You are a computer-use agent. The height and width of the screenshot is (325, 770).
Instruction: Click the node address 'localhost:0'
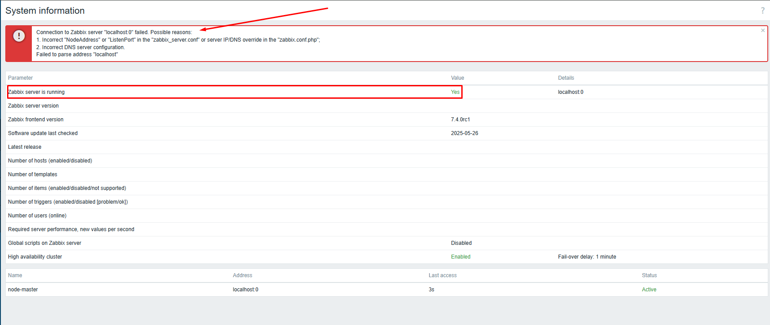(x=245, y=290)
